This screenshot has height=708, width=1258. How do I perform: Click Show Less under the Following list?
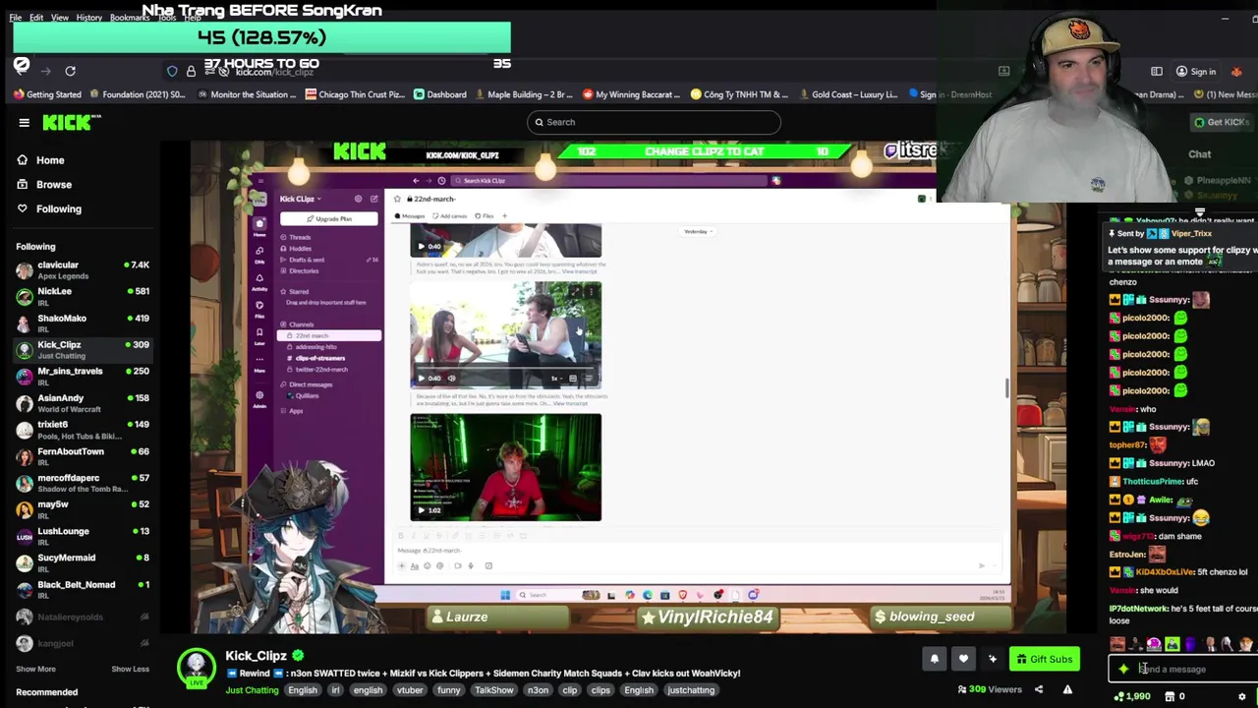pos(130,669)
